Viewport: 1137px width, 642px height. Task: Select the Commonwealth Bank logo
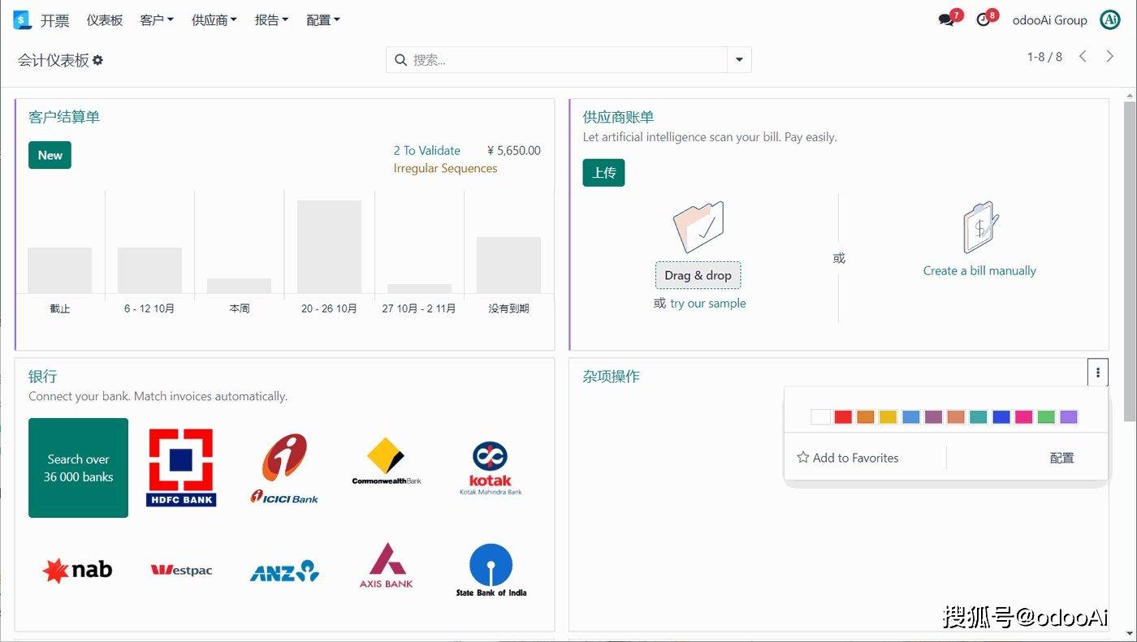point(387,461)
